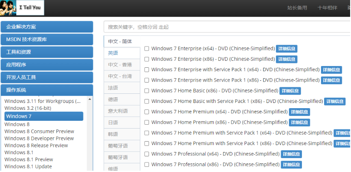The height and width of the screenshot is (172, 351).
Task: Expand the 企业解决方案 section
Action: (x=47, y=27)
